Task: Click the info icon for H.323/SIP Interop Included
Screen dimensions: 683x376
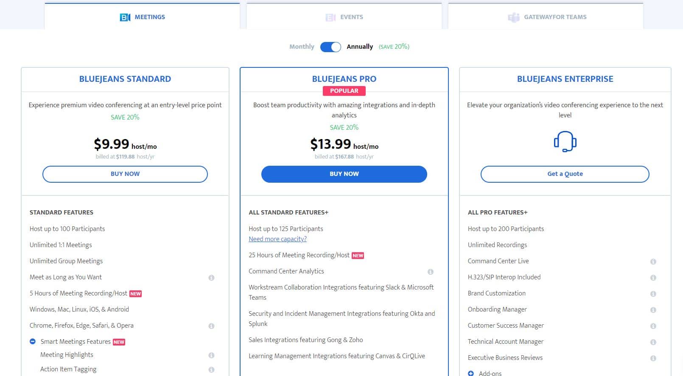Action: [653, 278]
